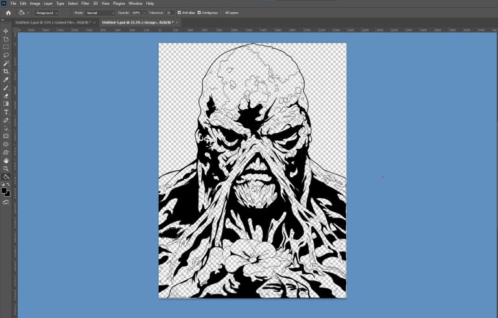Viewport: 498px width, 318px height.
Task: Switch to the Untitled-3.psd document tab
Action: coord(137,23)
